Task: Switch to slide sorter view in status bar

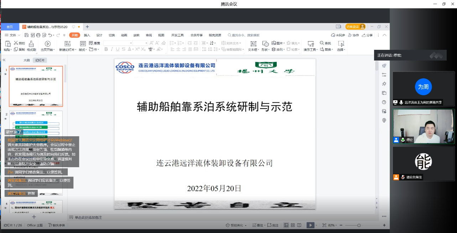Action: tap(292, 225)
